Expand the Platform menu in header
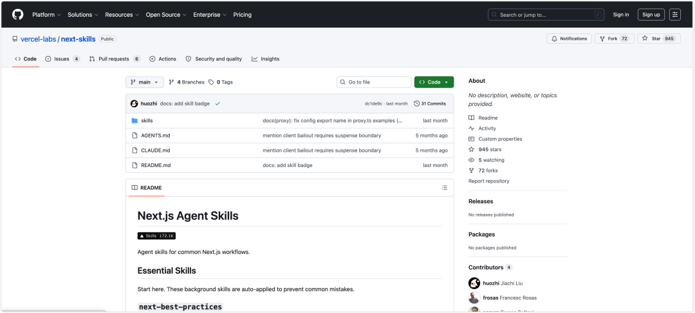 click(x=46, y=15)
